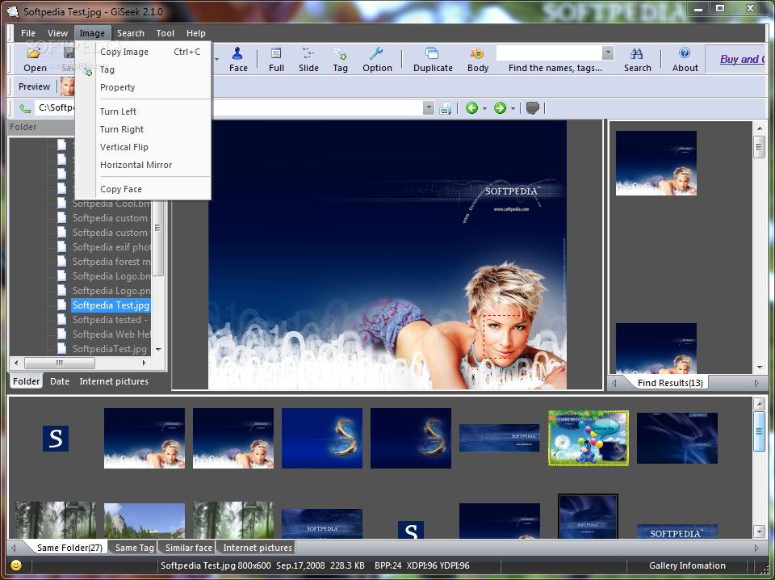Viewport: 775px width, 580px height.
Task: Select the Folder tab
Action: click(x=26, y=381)
